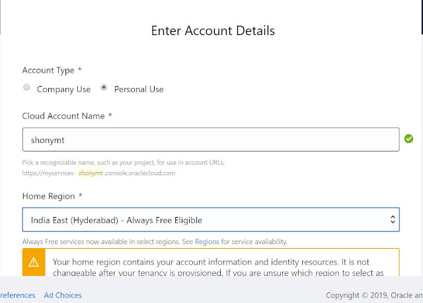
Task: Open the Ad Choices footer link
Action: click(x=63, y=295)
